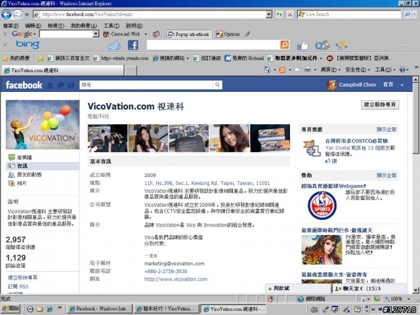Viewport: 420px width, 315px height.
Task: Open the Home icon in command bar
Action: (267, 70)
